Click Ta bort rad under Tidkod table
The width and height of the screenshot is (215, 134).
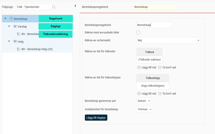(167, 67)
